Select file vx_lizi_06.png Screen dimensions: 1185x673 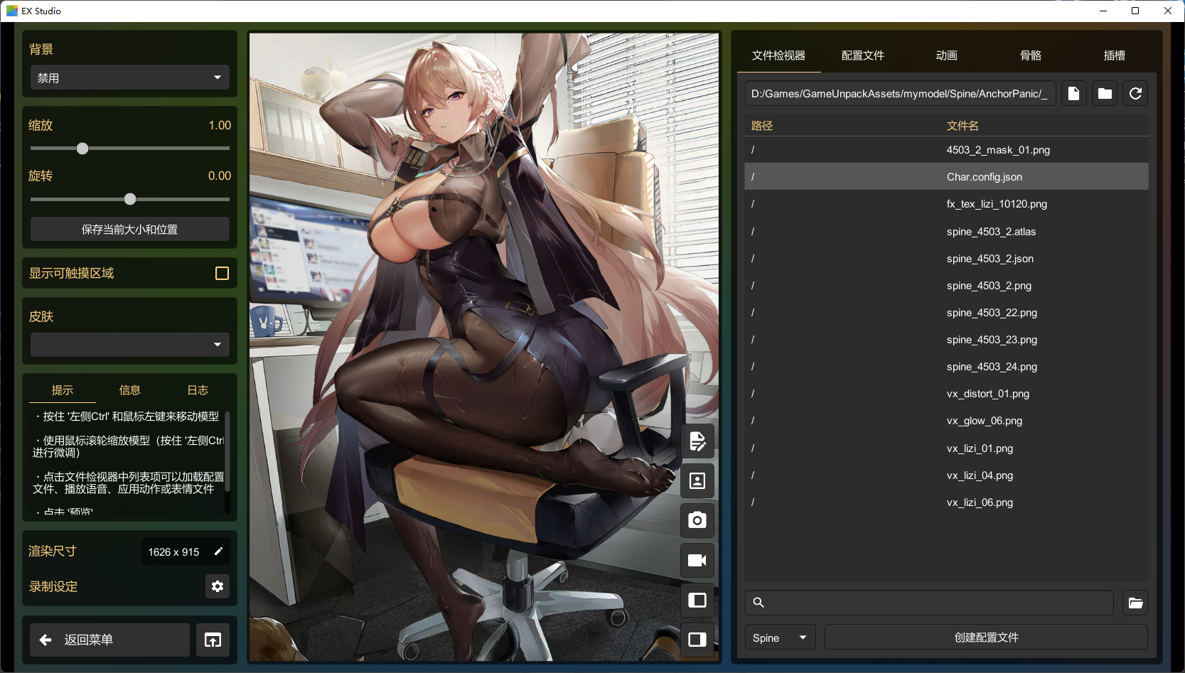[x=946, y=502]
